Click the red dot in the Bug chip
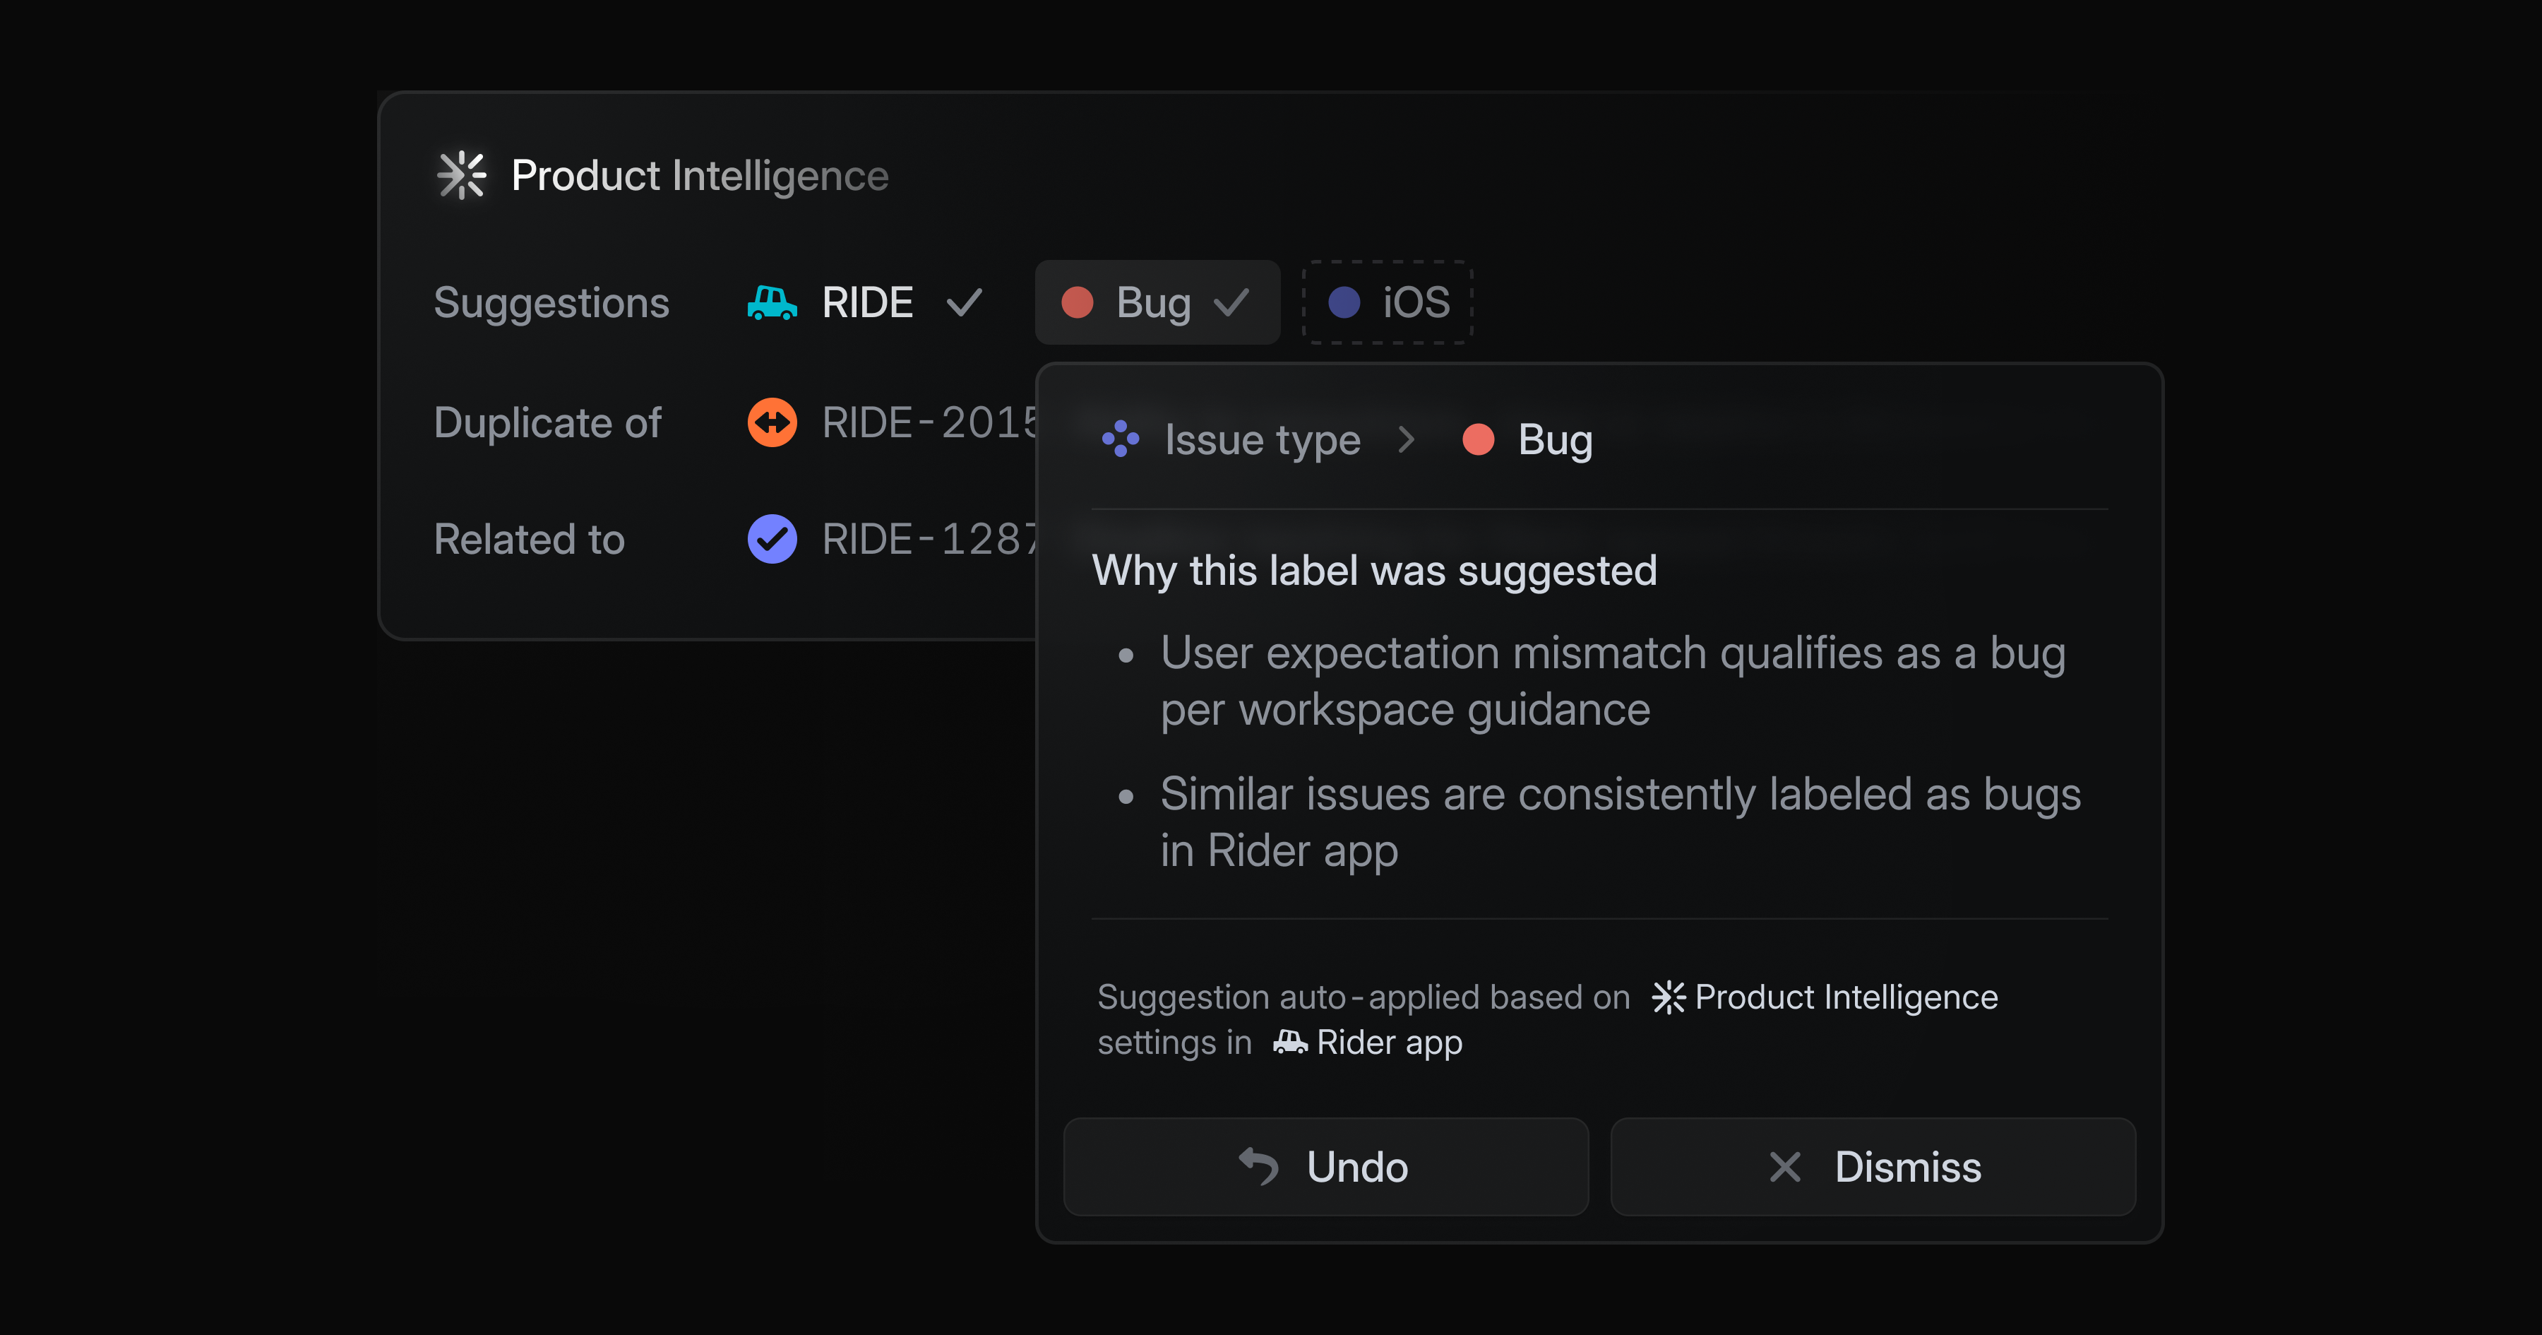Screen dimensions: 2542x1335 [x=1077, y=302]
